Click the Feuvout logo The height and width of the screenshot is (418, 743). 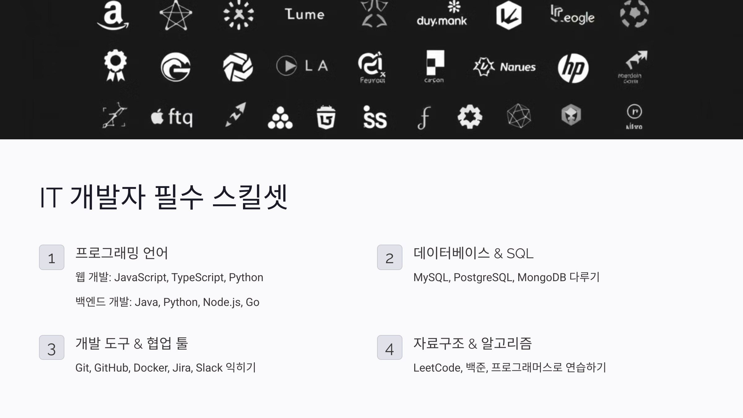(x=372, y=67)
